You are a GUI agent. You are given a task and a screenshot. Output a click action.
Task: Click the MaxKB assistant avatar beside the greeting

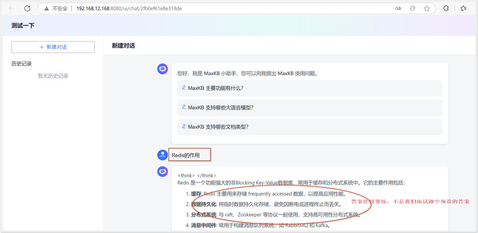pos(162,69)
